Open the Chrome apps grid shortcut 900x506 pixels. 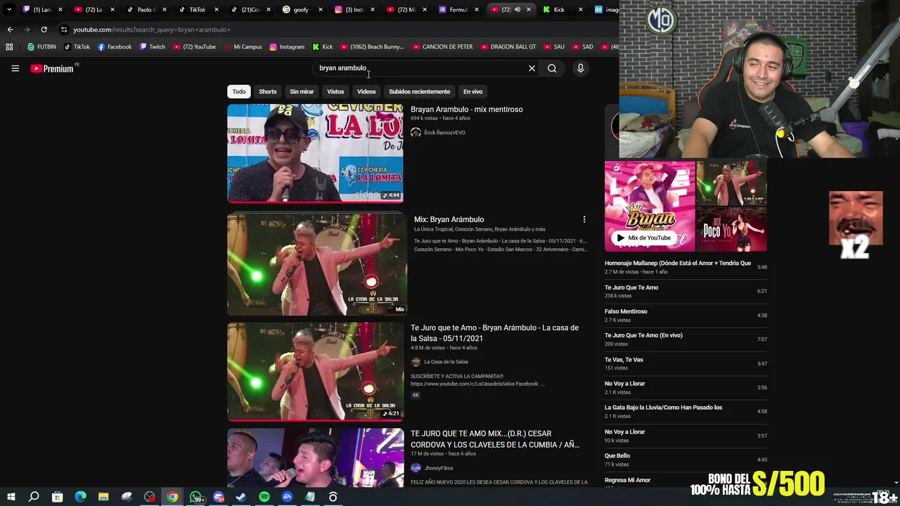(9, 47)
